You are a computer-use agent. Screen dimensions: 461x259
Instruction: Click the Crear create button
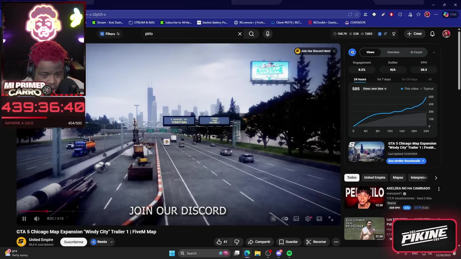[415, 34]
